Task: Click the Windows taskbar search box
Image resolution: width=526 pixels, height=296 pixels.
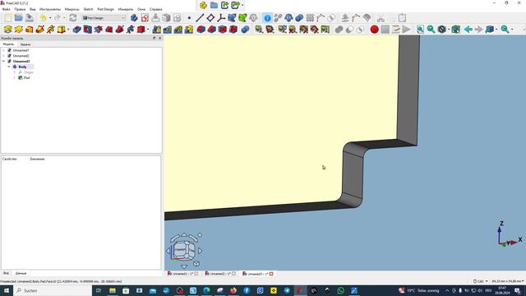Action: 53,290
